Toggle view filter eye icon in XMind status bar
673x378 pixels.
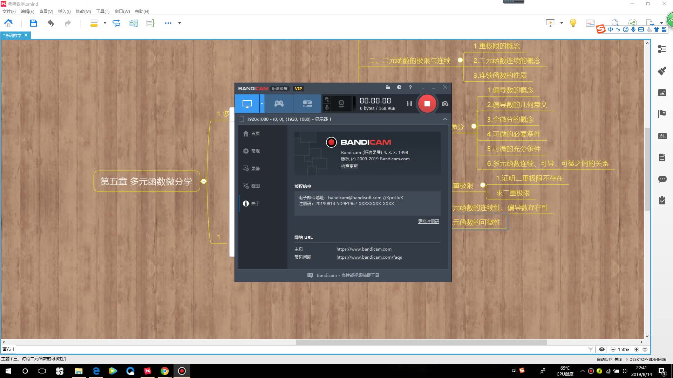pos(602,349)
